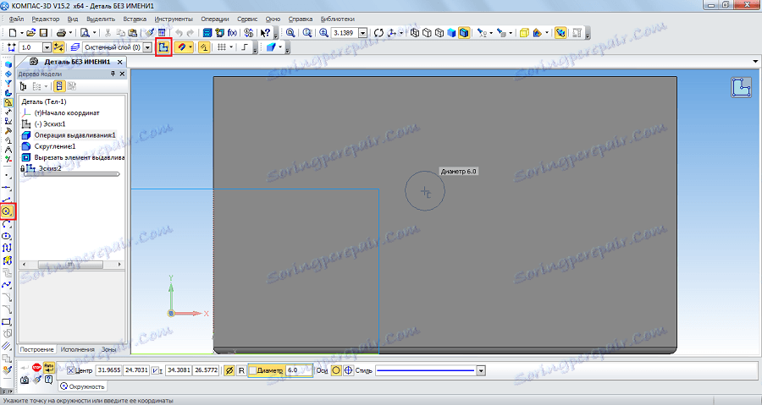762x405 pixels.
Task: Open the Сервис menu
Action: (247, 19)
